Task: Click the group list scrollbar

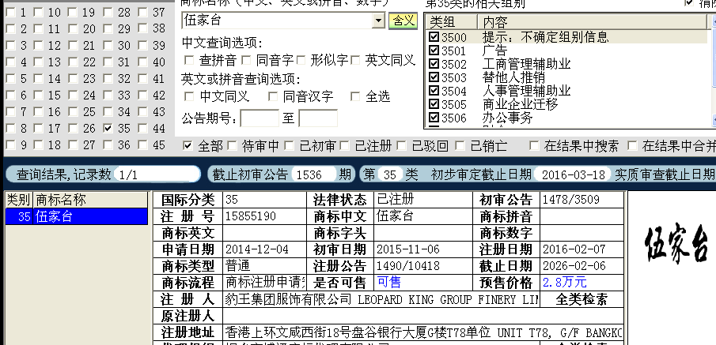Action: pos(713,69)
